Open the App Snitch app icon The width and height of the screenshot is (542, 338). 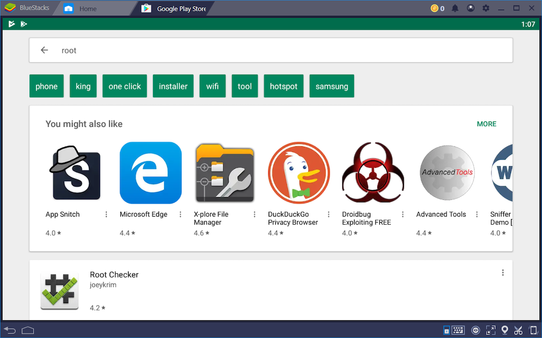click(76, 173)
